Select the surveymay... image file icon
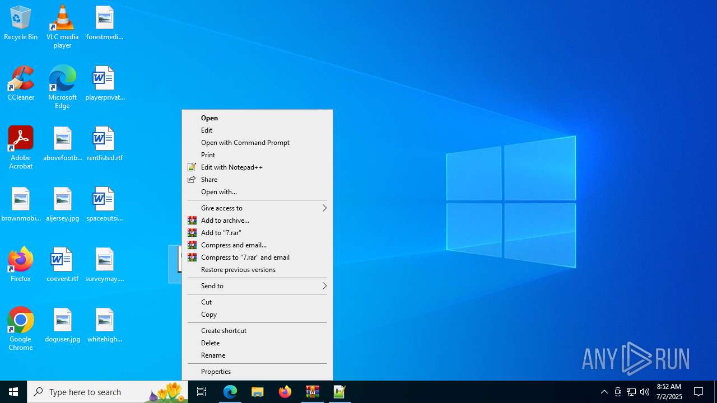The width and height of the screenshot is (717, 403). (x=105, y=265)
